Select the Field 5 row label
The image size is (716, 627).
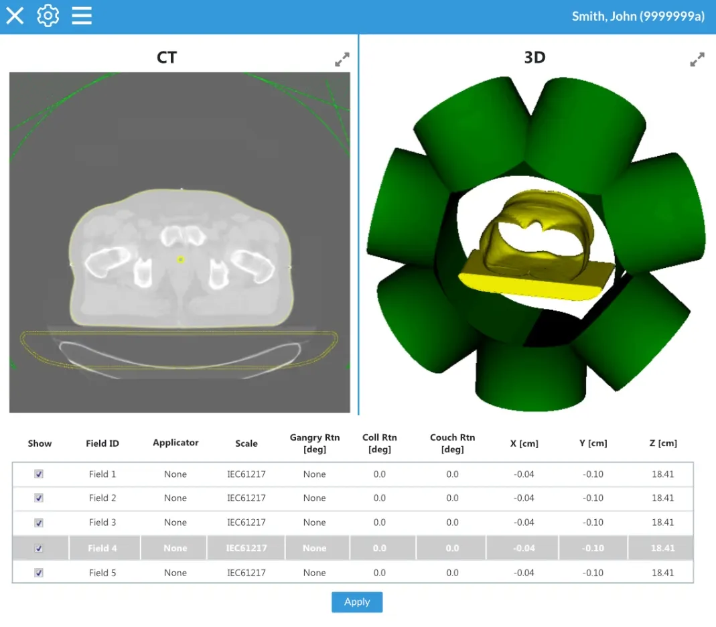coord(102,573)
